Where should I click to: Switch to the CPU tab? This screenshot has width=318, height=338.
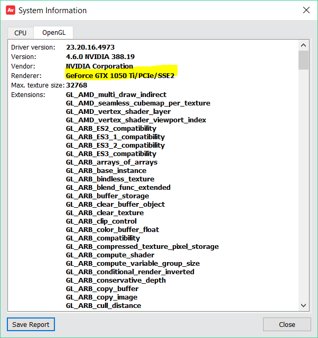tap(21, 33)
